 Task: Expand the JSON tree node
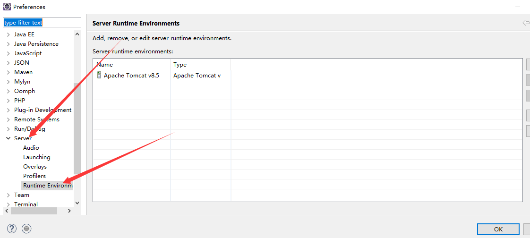(9, 63)
